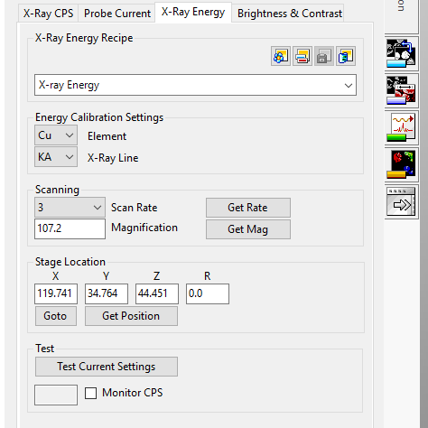The width and height of the screenshot is (428, 428).
Task: Click the X-Ray Line label text
Action: pos(113,158)
